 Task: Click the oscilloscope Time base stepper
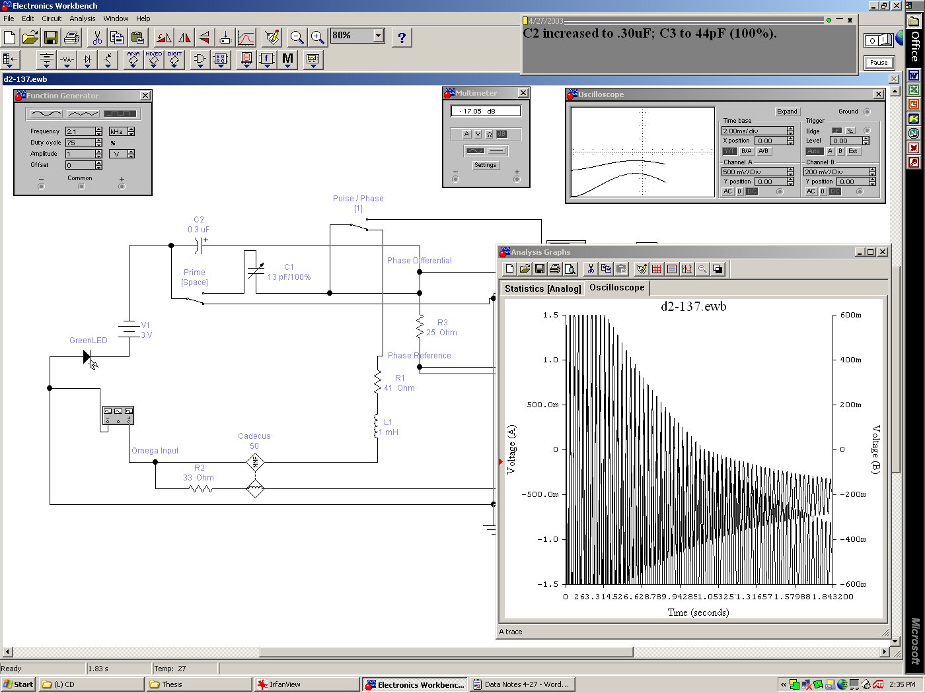pyautogui.click(x=790, y=131)
